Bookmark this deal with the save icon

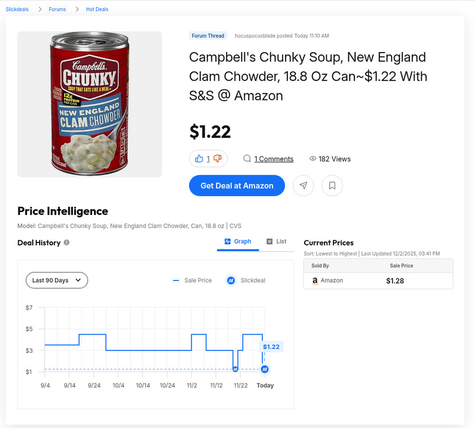coord(332,185)
